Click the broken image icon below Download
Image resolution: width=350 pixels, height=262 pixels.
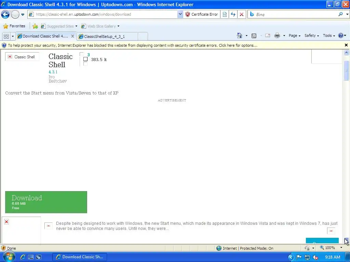pos(7,222)
